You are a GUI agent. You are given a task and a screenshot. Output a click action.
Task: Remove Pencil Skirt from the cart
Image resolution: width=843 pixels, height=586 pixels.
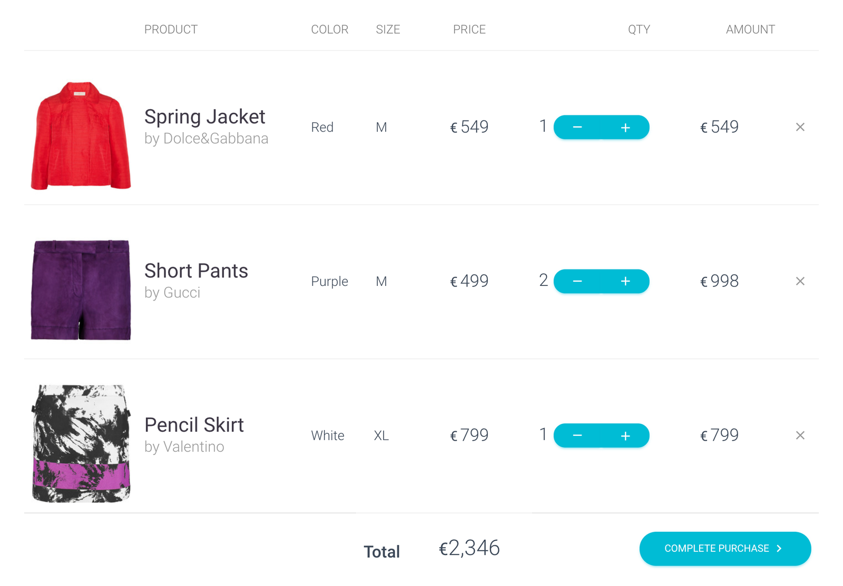(x=800, y=435)
